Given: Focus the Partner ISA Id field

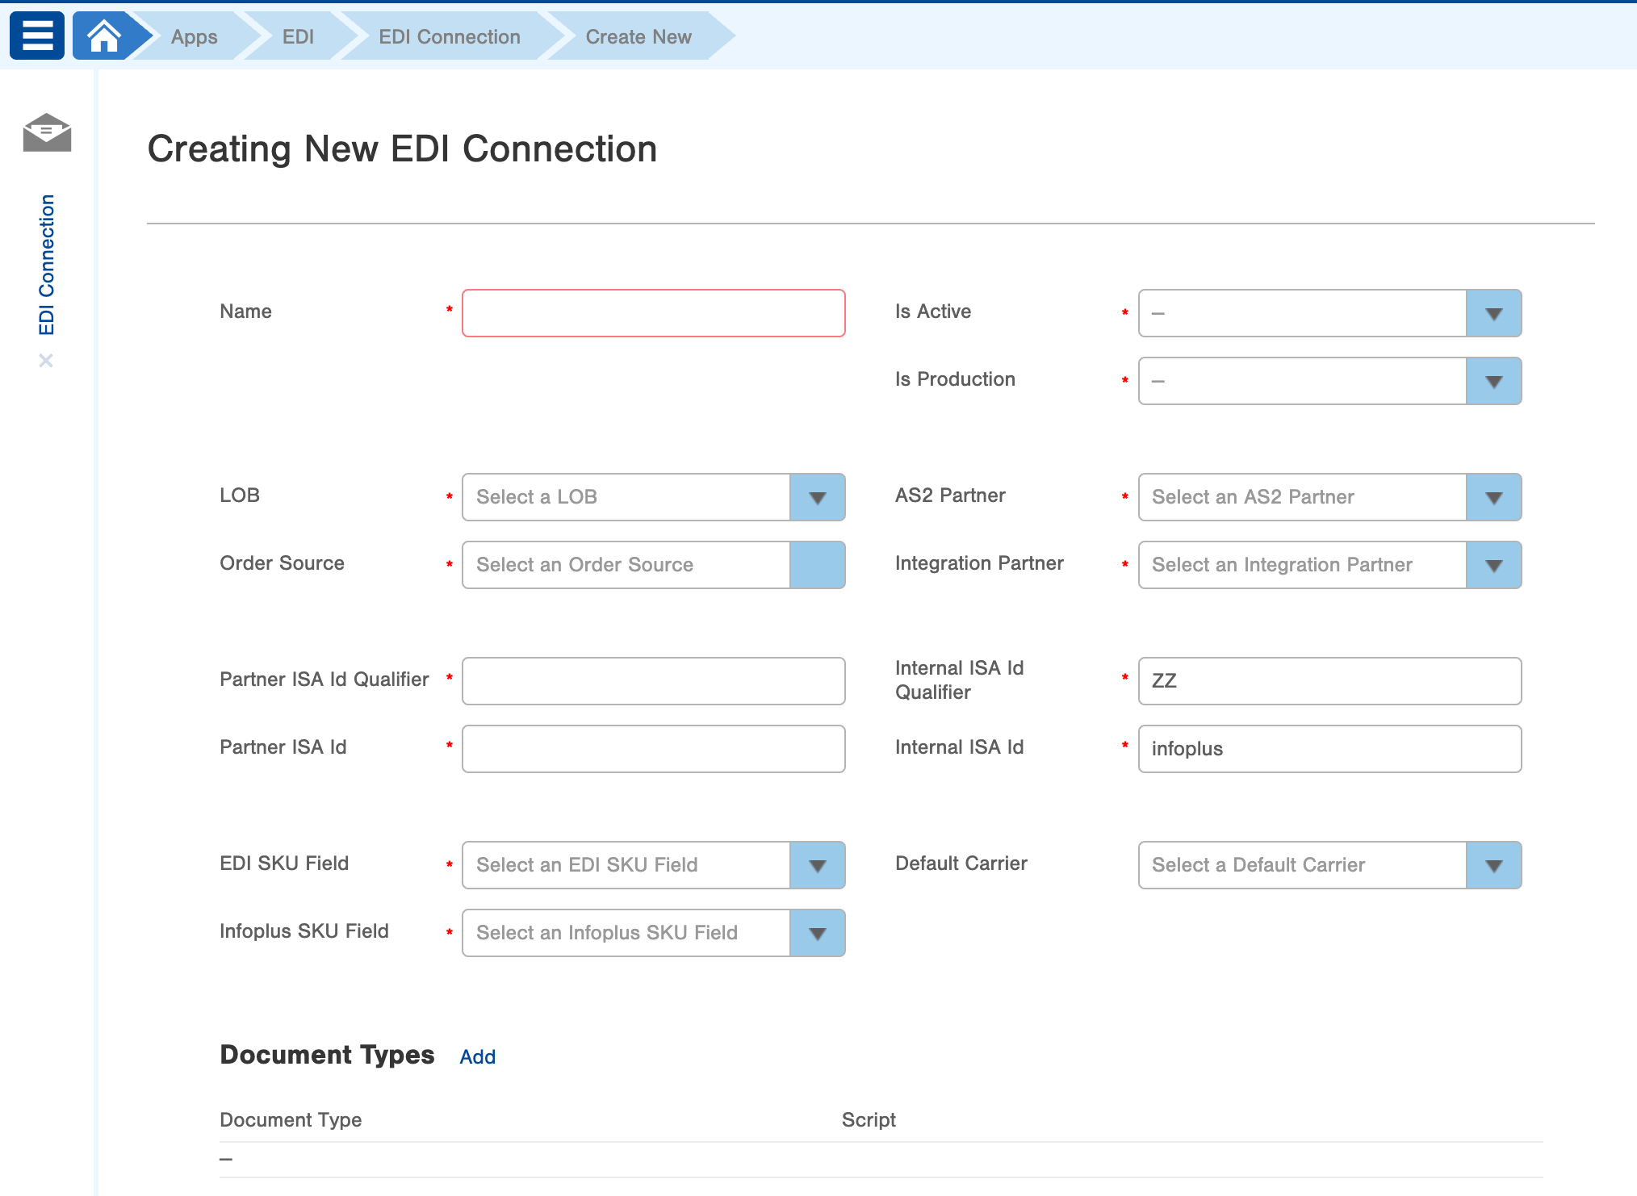Looking at the screenshot, I should [653, 749].
